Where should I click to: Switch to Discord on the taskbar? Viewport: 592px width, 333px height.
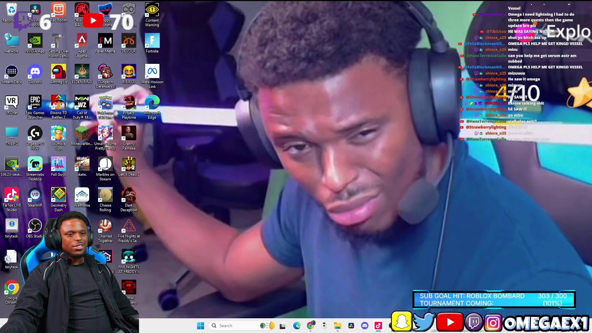364,326
